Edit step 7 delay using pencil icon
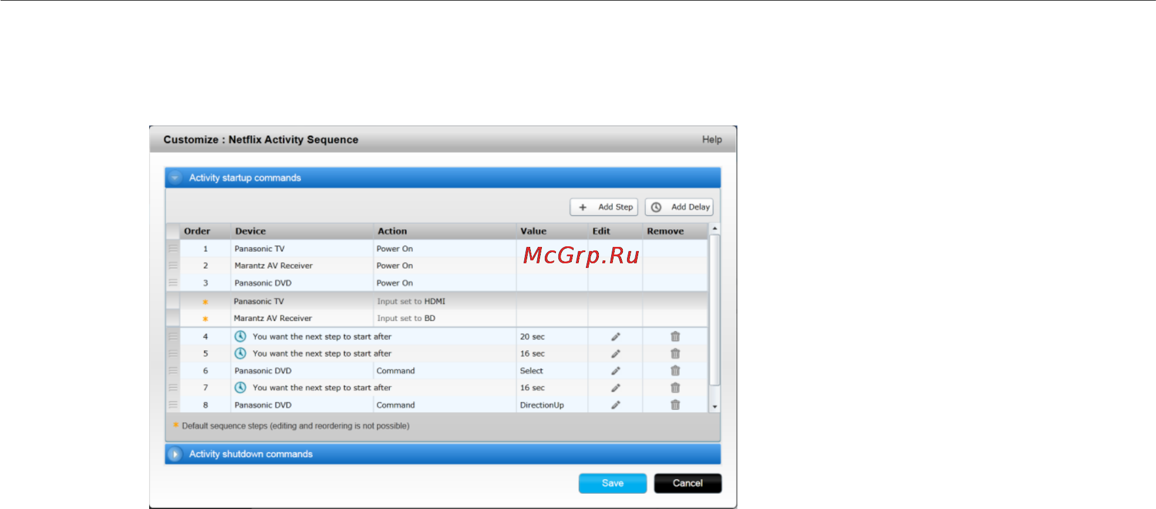1156x509 pixels. tap(615, 388)
